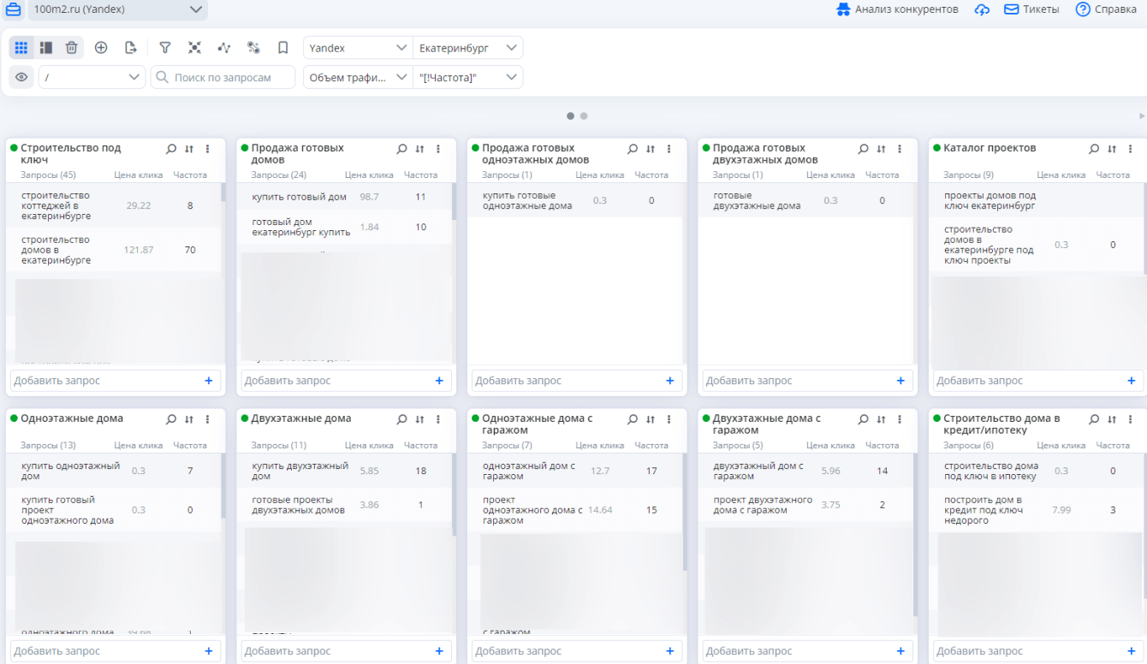Screen dimensions: 1147x664
Task: Sort the Одноэтажные дома с гаражом card
Action: [x=651, y=419]
